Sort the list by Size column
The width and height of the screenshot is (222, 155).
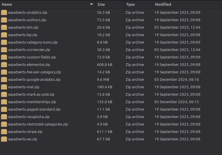tap(101, 4)
